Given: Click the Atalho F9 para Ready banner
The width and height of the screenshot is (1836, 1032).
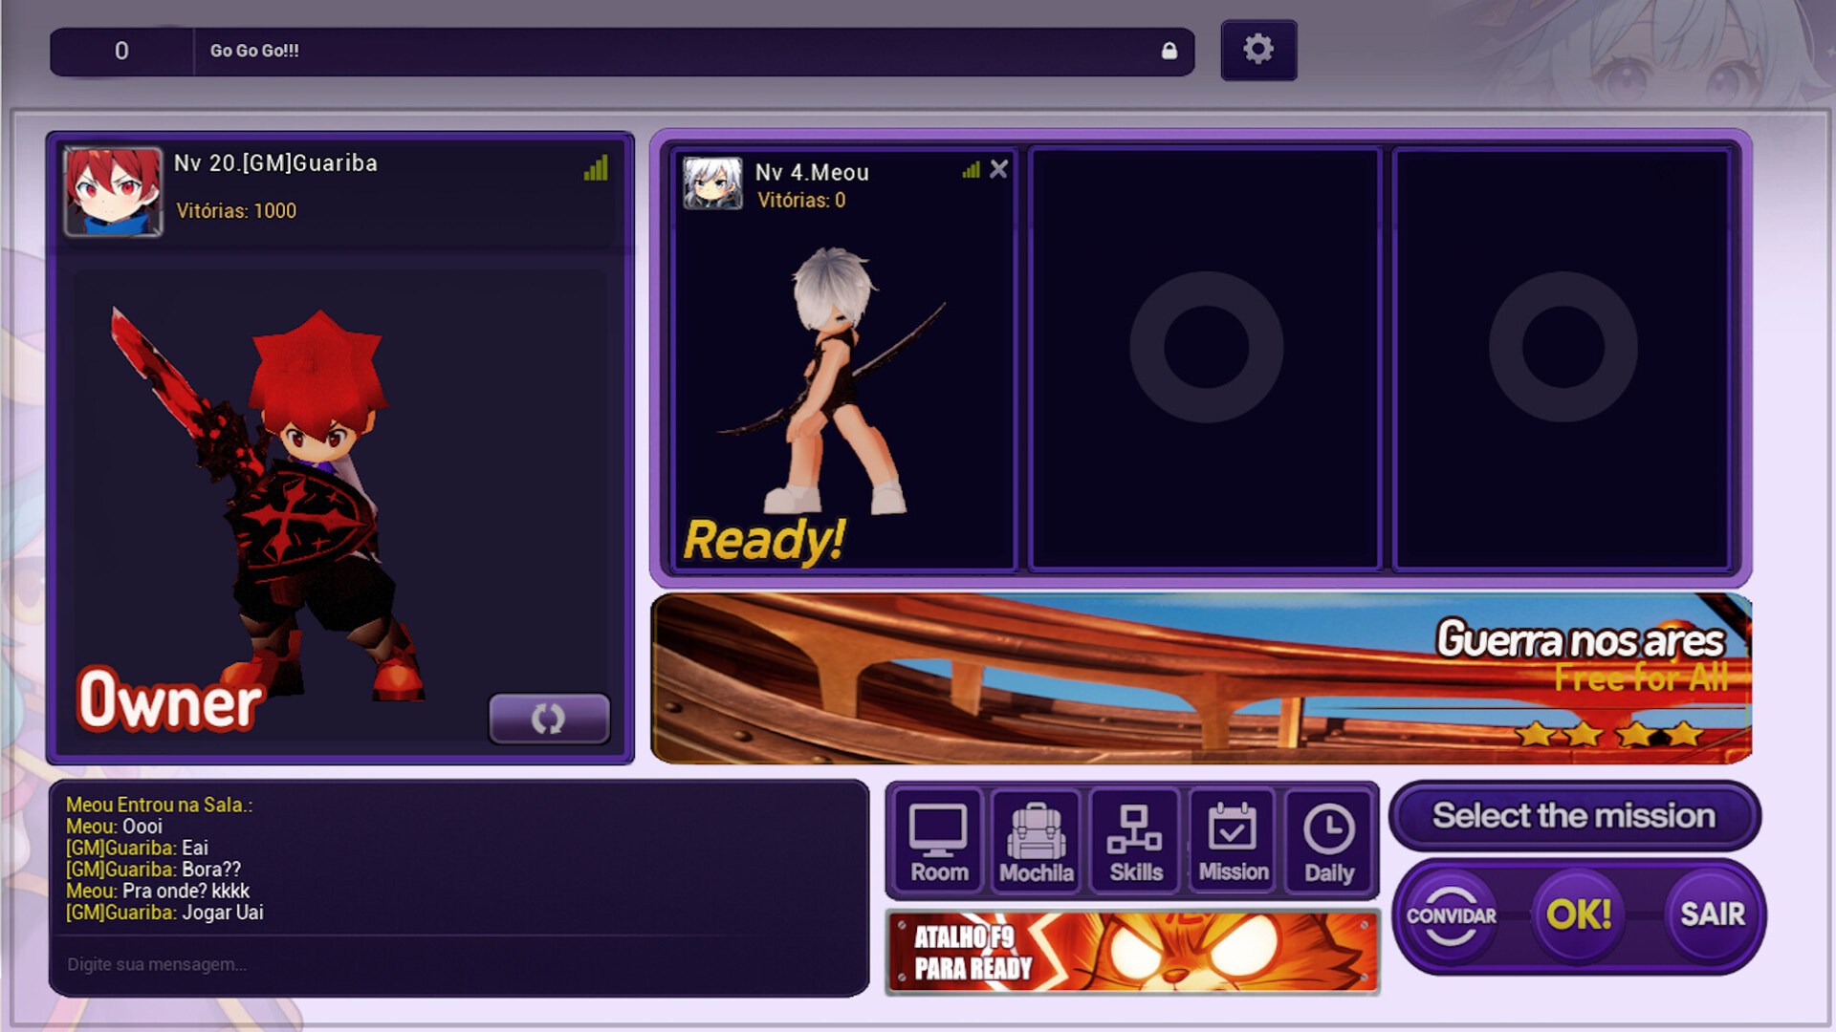Looking at the screenshot, I should [1132, 953].
